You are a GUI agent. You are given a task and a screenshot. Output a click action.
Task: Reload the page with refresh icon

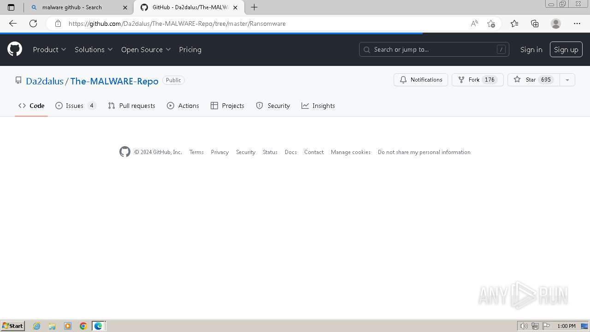[33, 24]
